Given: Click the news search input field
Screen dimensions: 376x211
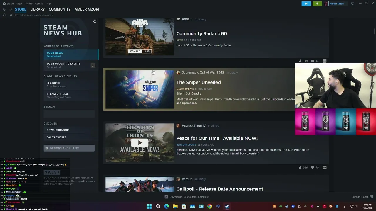Looking at the screenshot, I should [69, 114].
